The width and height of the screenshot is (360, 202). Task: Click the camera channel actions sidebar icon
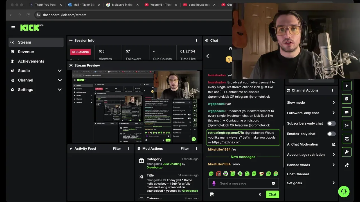tap(346, 139)
